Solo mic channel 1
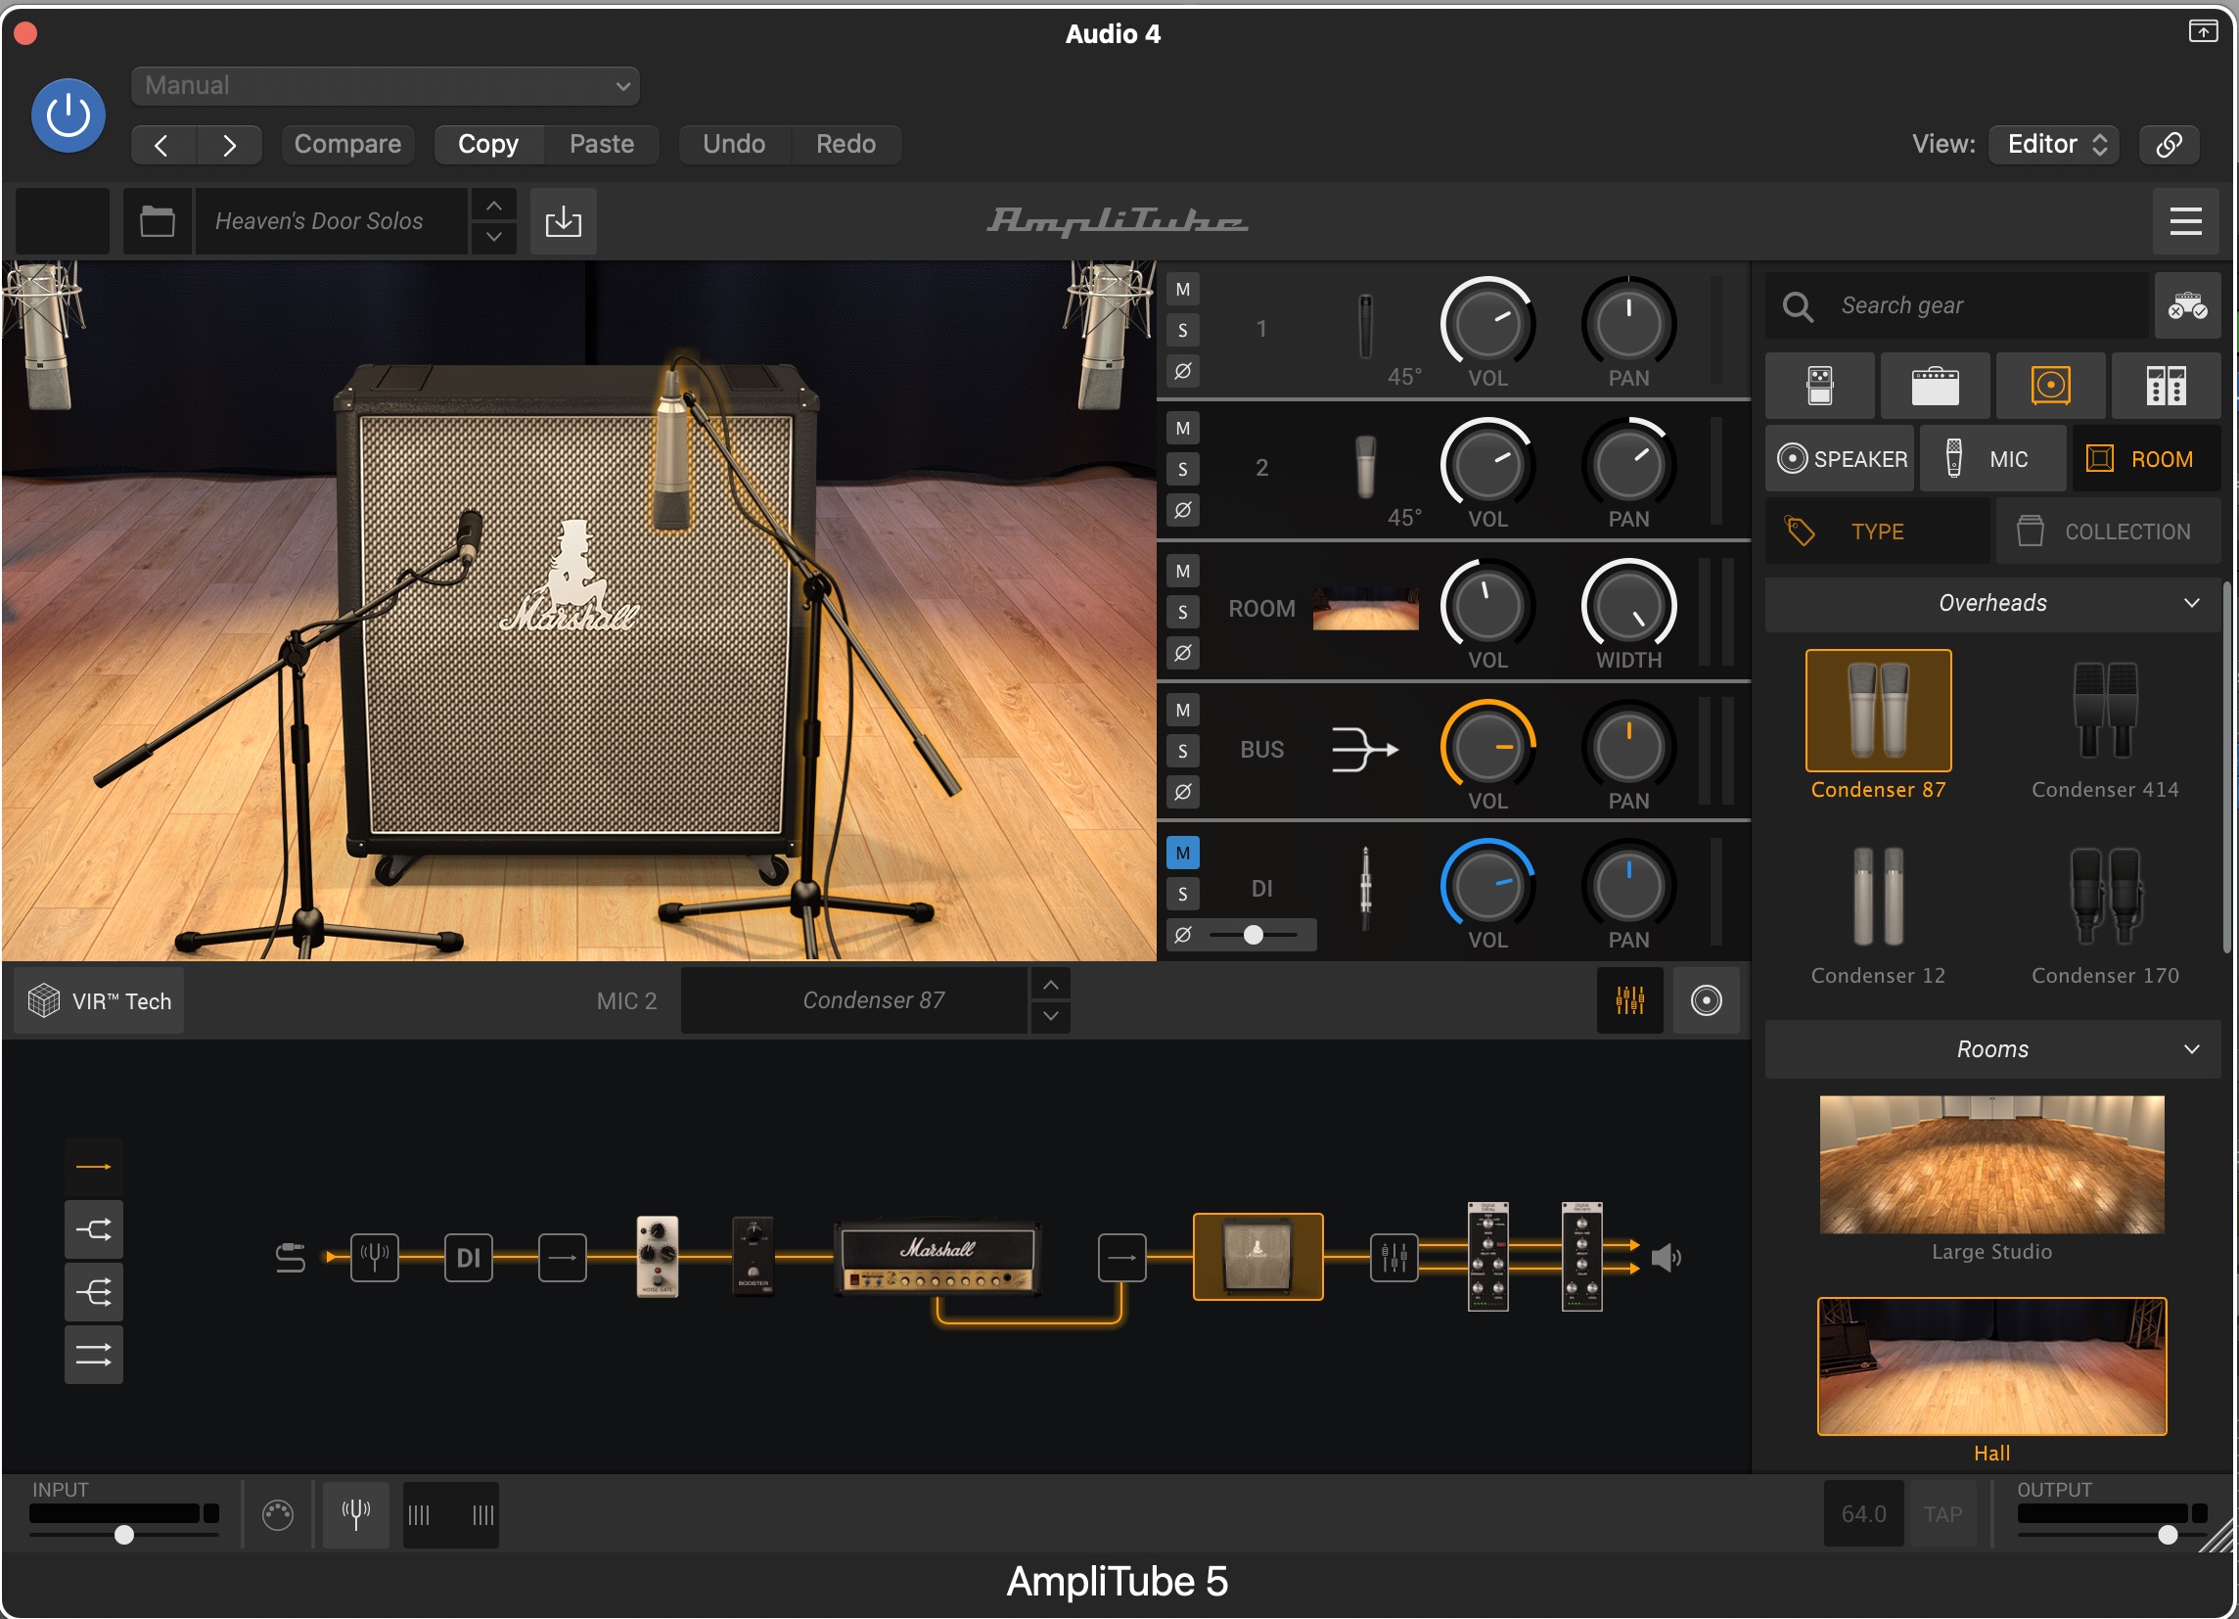This screenshot has width=2239, height=1619. [1183, 330]
